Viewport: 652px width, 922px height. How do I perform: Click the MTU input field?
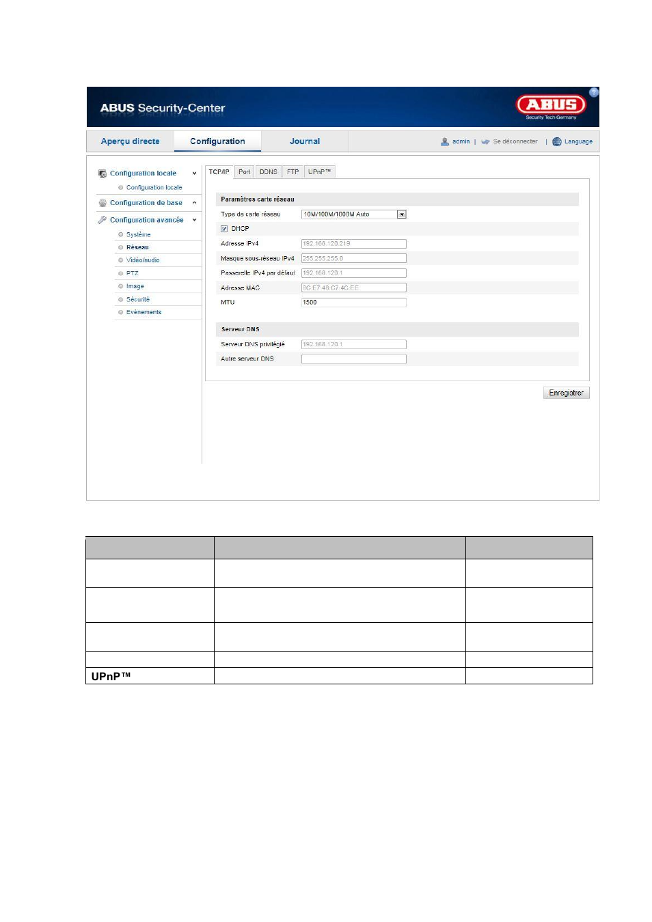point(354,303)
